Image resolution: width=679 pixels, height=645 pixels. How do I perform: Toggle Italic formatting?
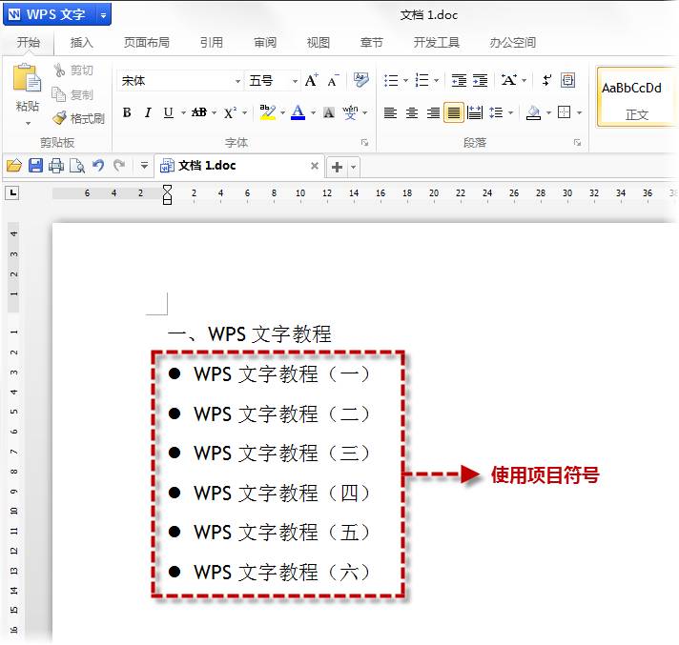coord(148,113)
